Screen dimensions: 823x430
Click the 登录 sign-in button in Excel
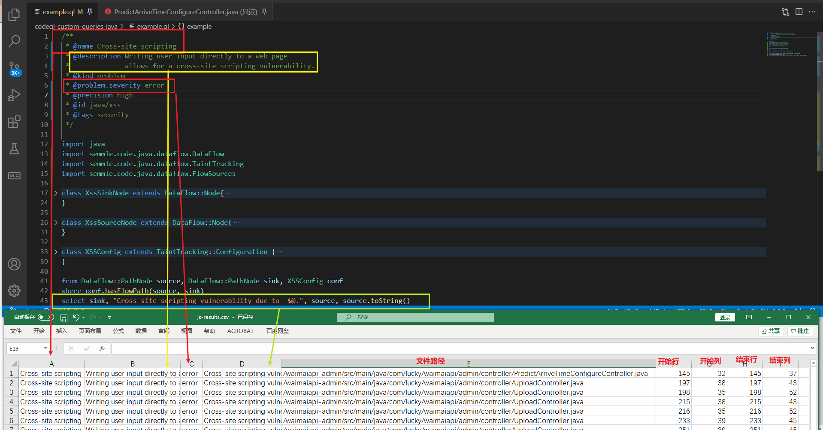725,317
